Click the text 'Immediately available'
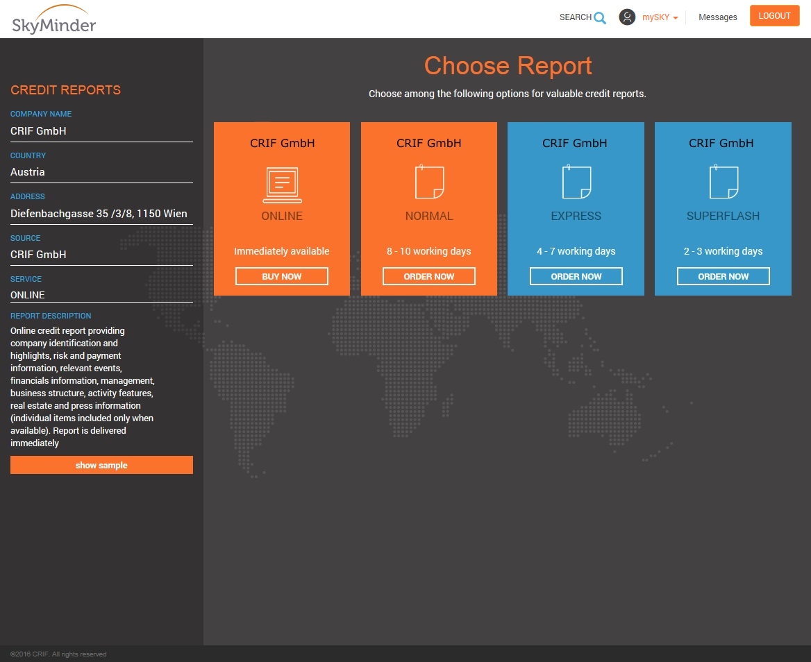The image size is (811, 662). click(x=281, y=251)
